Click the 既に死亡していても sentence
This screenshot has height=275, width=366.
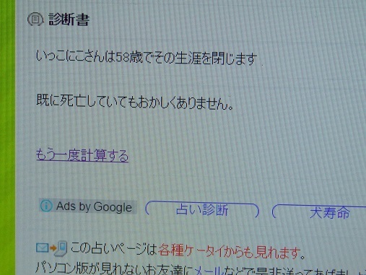click(x=135, y=102)
